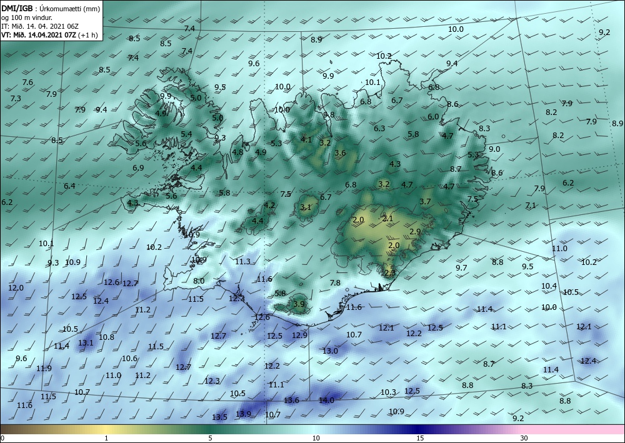625x443 pixels.
Task: Click the 6.9 value on the map
Action: click(138, 167)
